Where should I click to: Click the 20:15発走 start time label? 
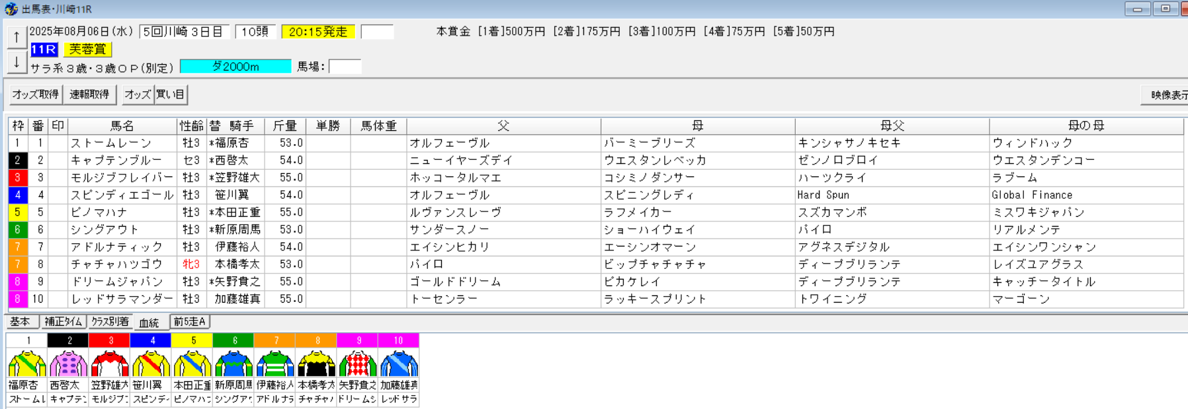click(318, 32)
